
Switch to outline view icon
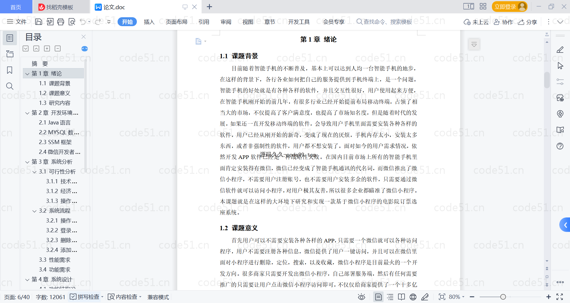[390, 297]
